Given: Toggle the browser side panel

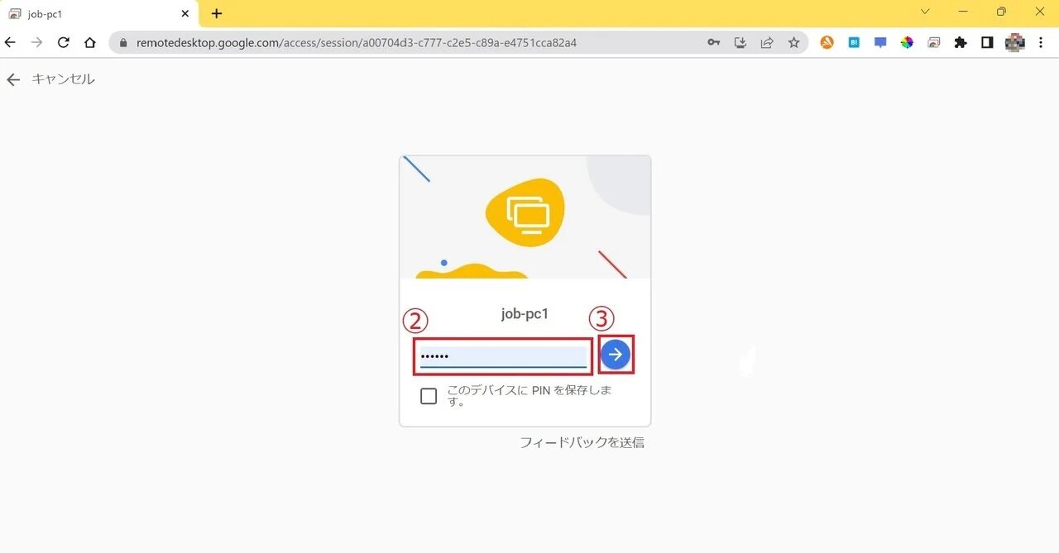Looking at the screenshot, I should pyautogui.click(x=987, y=42).
